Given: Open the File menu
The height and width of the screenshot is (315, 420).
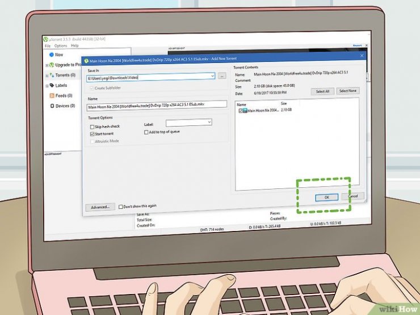Looking at the screenshot, I should [48, 46].
